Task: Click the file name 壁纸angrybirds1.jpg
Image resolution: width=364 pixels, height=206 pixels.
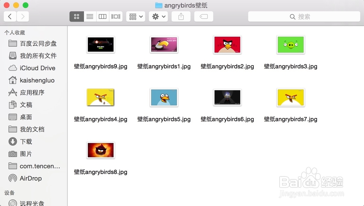Action: pos(164,66)
